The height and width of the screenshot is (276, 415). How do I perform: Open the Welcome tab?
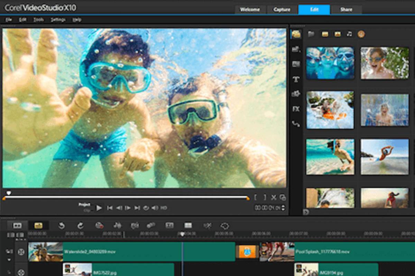click(x=250, y=10)
